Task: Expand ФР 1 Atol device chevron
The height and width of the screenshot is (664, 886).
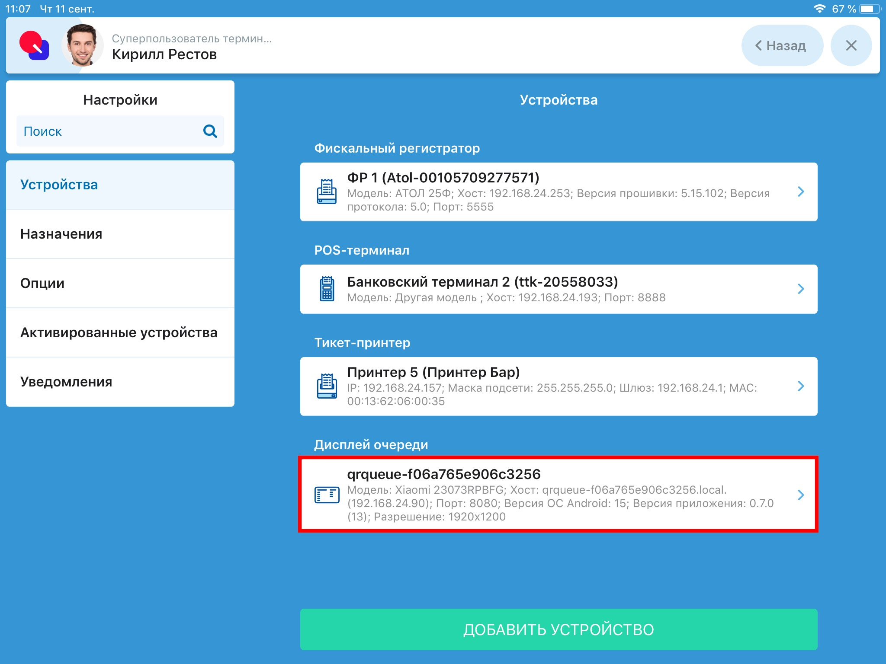Action: pos(800,192)
